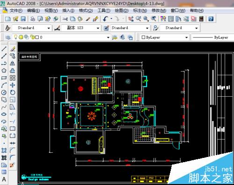Select the Extend tool
The width and height of the screenshot is (234, 185).
[13, 121]
